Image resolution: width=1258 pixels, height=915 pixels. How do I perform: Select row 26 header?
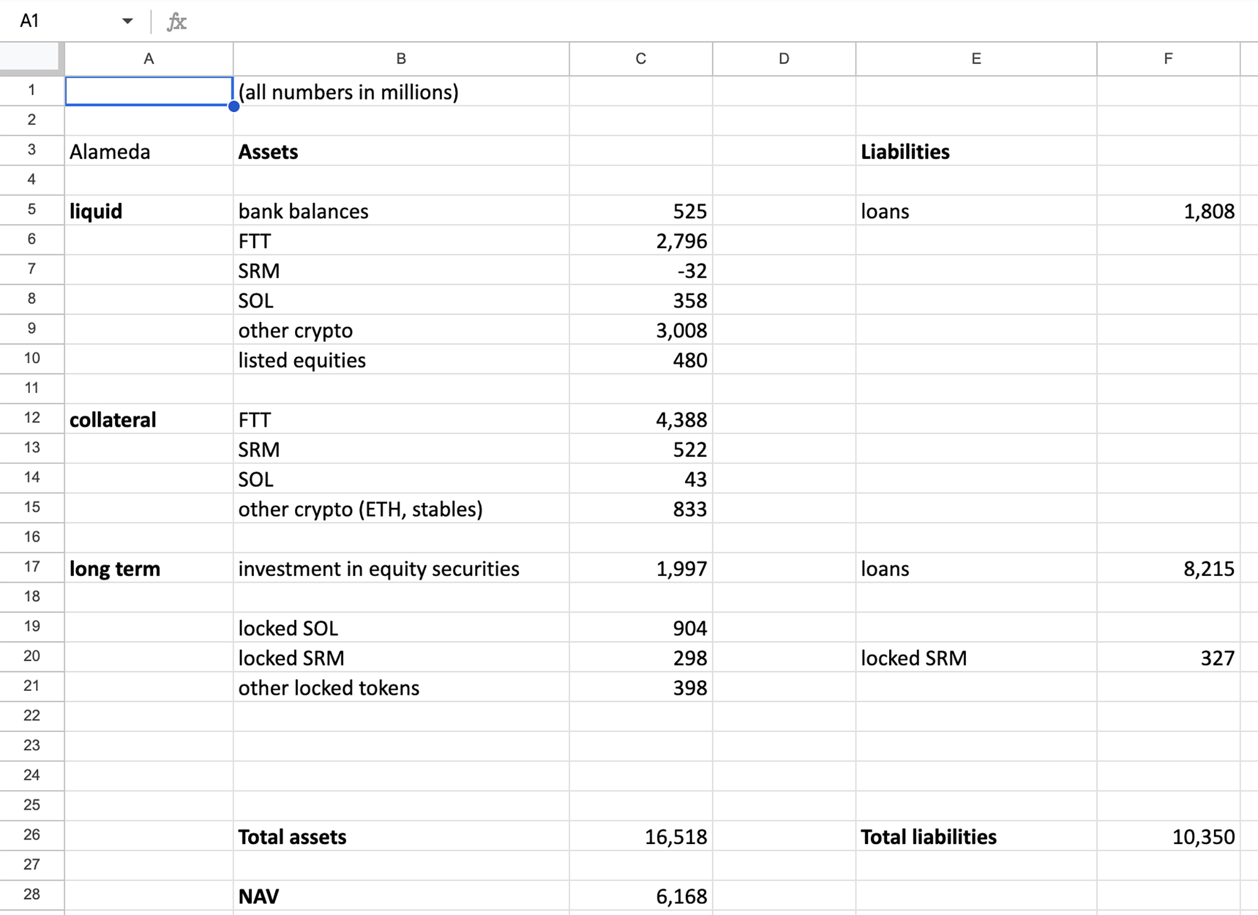32,835
